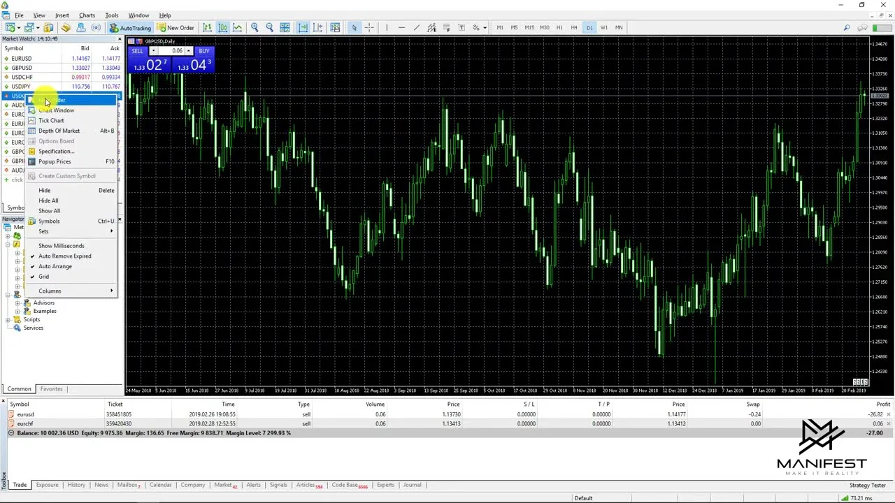Select the crosshair cursor tool
895x503 pixels.
click(x=369, y=28)
